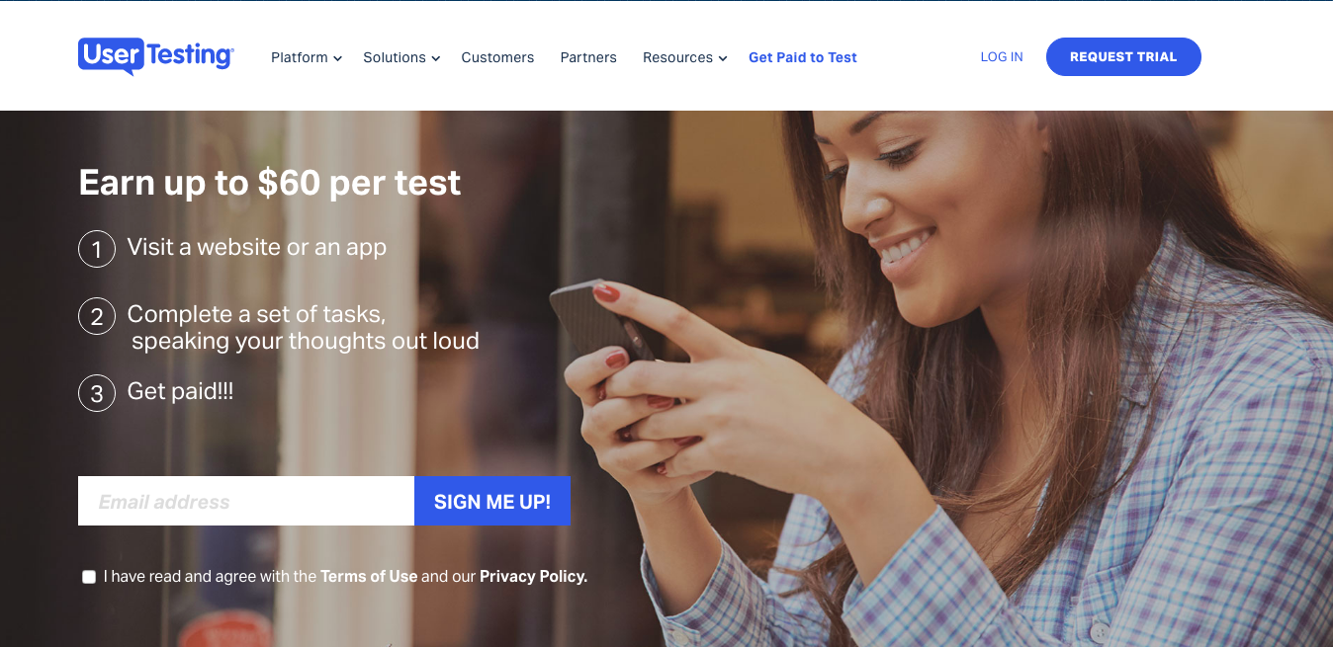Click the SIGN ME UP! button

click(x=492, y=501)
